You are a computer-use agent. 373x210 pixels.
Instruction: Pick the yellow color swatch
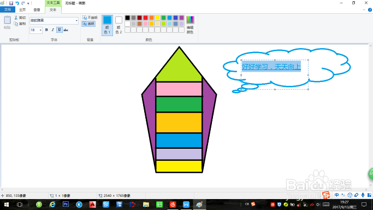click(x=157, y=17)
